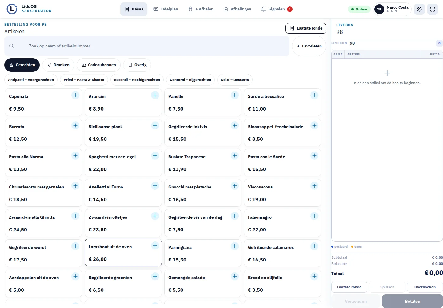Add Zwaardvisrolletjes with the plus icon
This screenshot has width=443, height=308.
tap(155, 216)
